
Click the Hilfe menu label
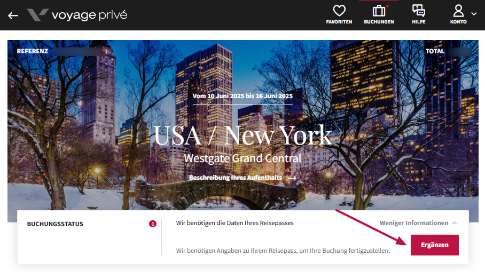(x=418, y=22)
